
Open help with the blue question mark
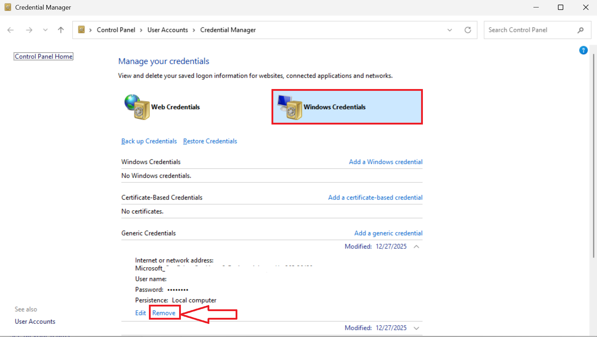(583, 50)
